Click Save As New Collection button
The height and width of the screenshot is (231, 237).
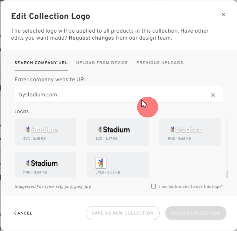click(123, 213)
